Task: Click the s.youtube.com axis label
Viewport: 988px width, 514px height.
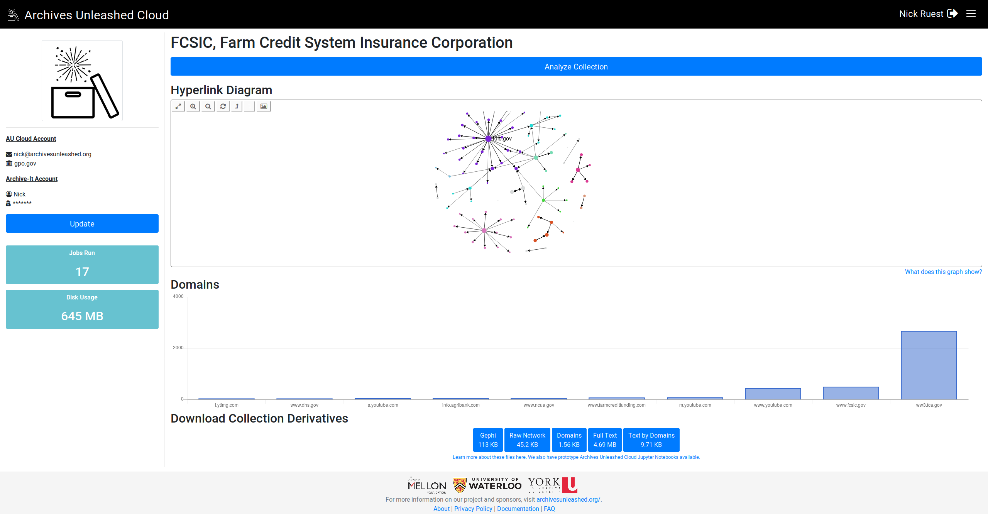Action: [383, 405]
